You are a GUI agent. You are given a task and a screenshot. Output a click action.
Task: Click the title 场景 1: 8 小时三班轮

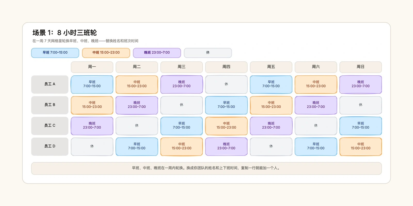coord(65,33)
